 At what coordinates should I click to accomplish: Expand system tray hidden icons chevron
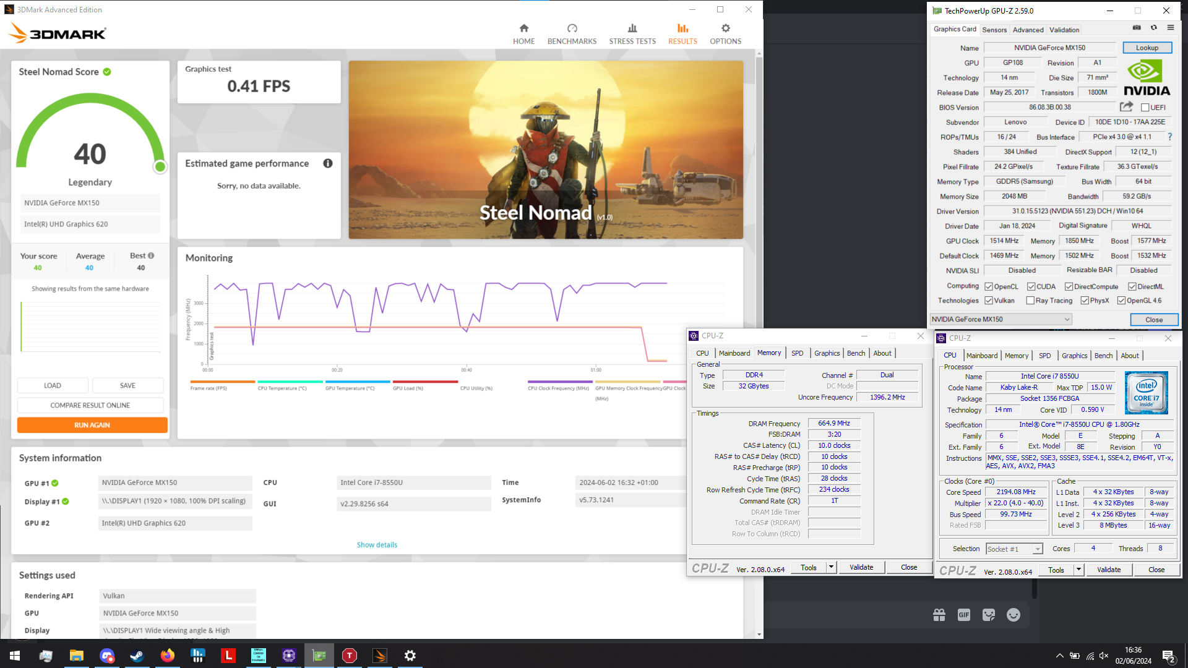1059,656
